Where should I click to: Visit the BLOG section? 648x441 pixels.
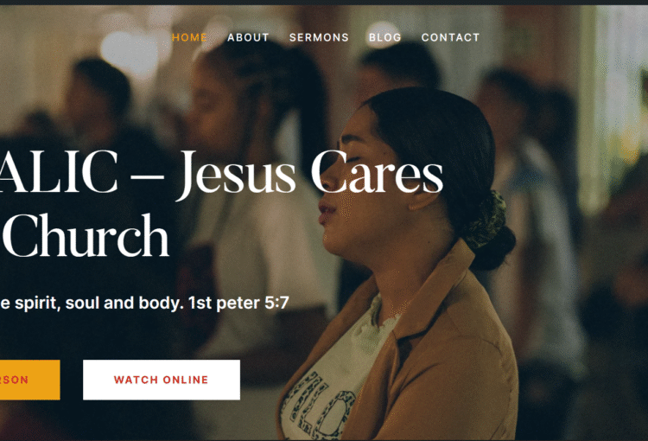[384, 38]
